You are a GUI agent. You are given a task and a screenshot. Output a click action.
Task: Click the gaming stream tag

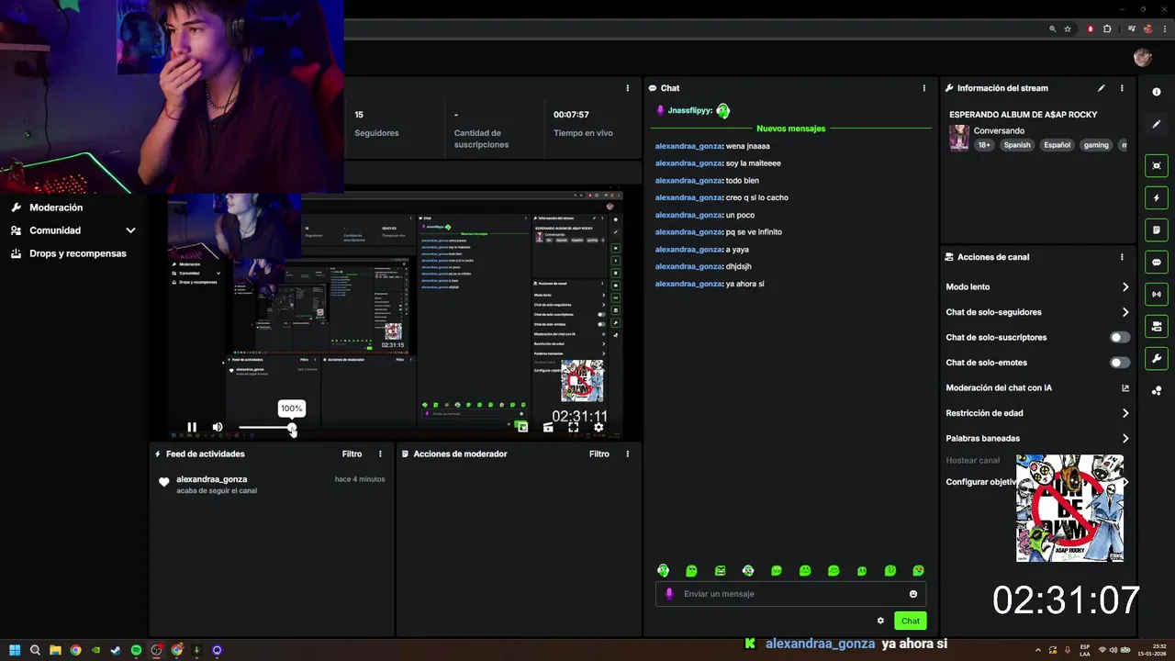click(1096, 145)
